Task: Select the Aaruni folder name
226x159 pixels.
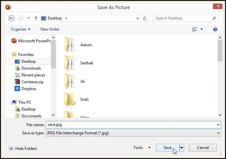Action: (x=86, y=45)
